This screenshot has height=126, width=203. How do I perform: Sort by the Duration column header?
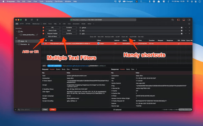pyautogui.click(x=152, y=40)
